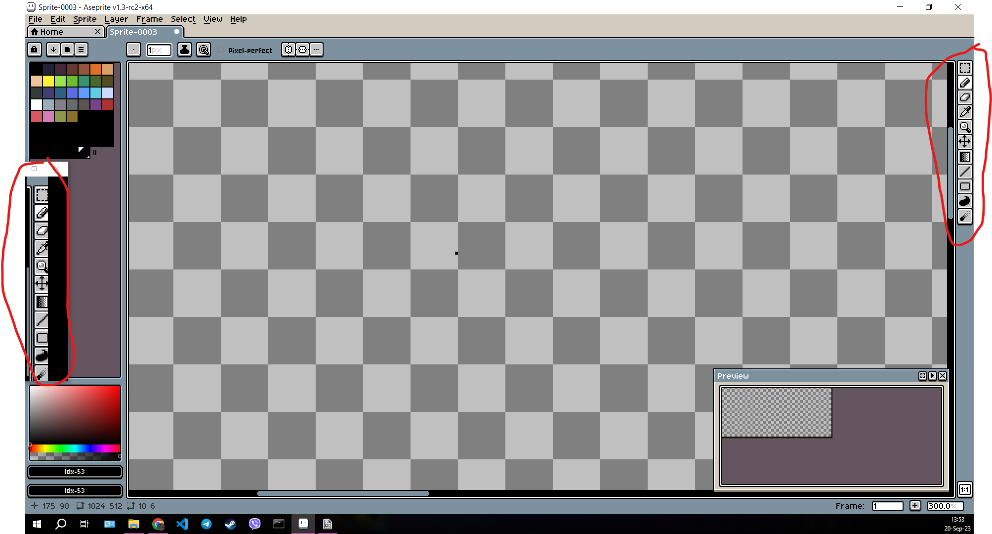Pick a color with the Eyedropper tool

[x=965, y=112]
